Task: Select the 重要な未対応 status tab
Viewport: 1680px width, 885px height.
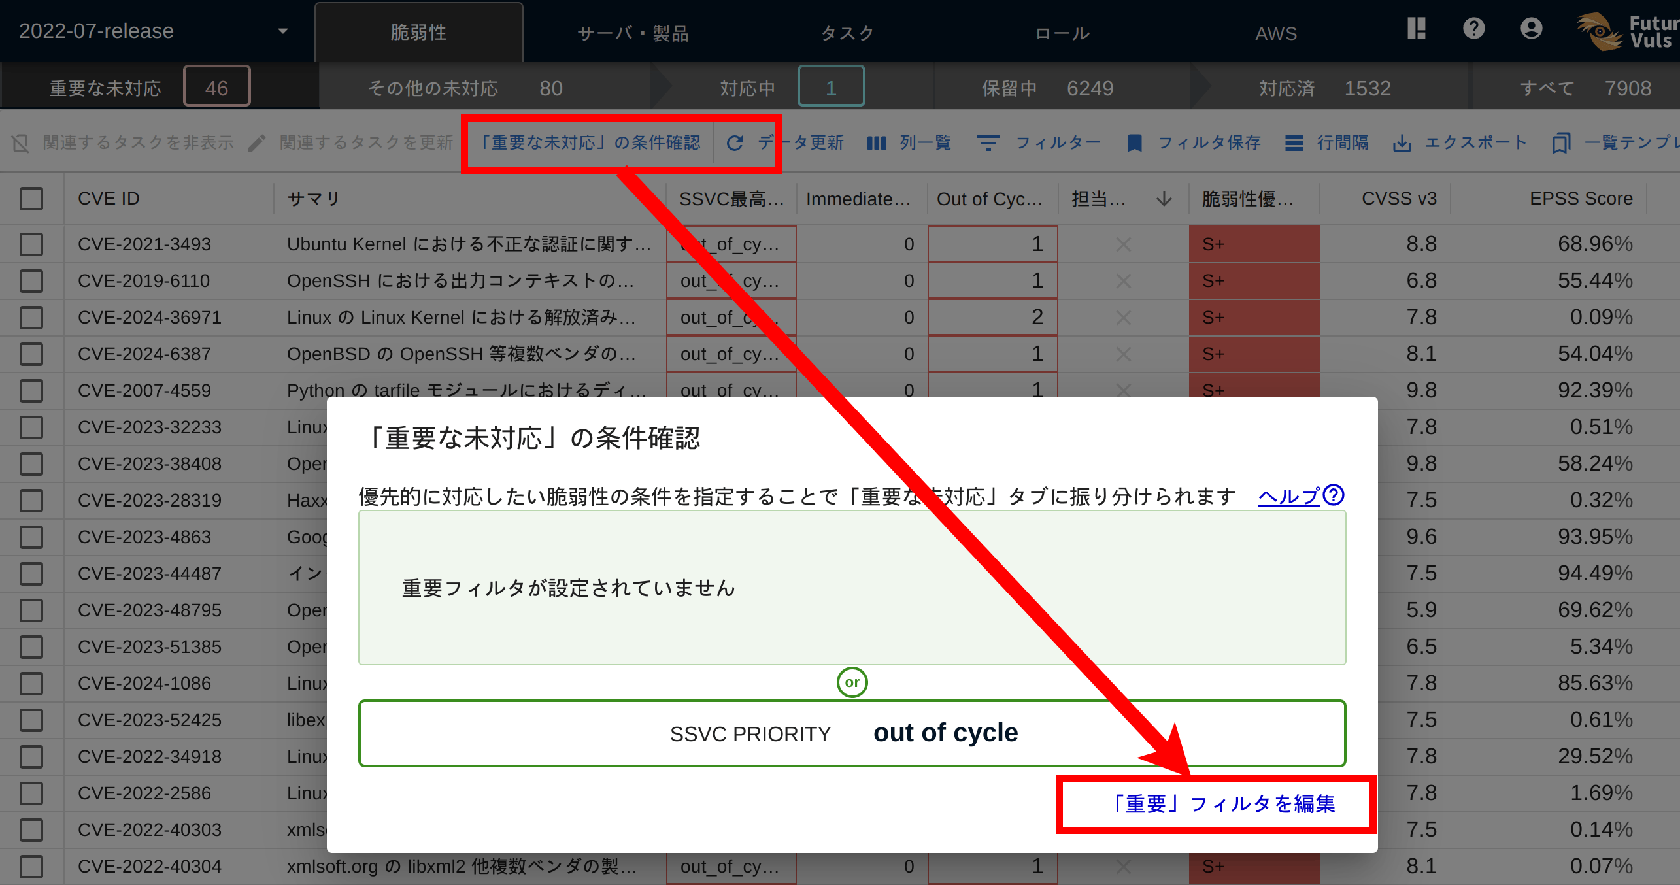Action: [x=160, y=86]
